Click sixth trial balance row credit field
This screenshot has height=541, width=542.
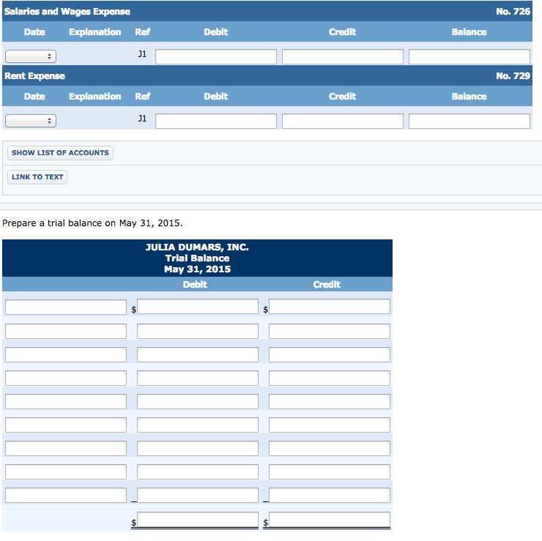pyautogui.click(x=330, y=425)
